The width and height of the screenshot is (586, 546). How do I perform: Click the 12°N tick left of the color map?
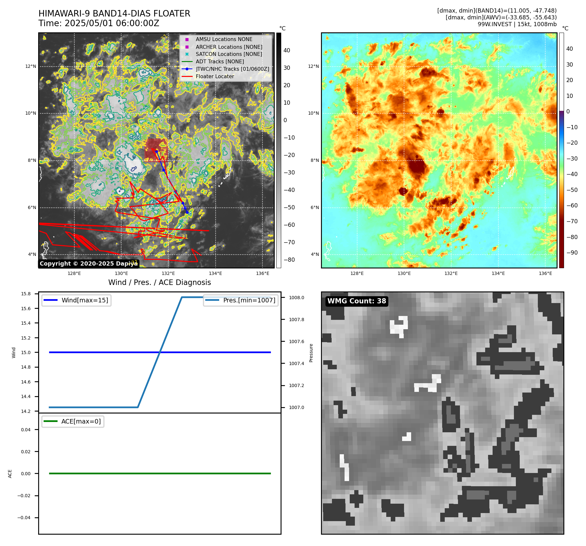click(x=314, y=66)
